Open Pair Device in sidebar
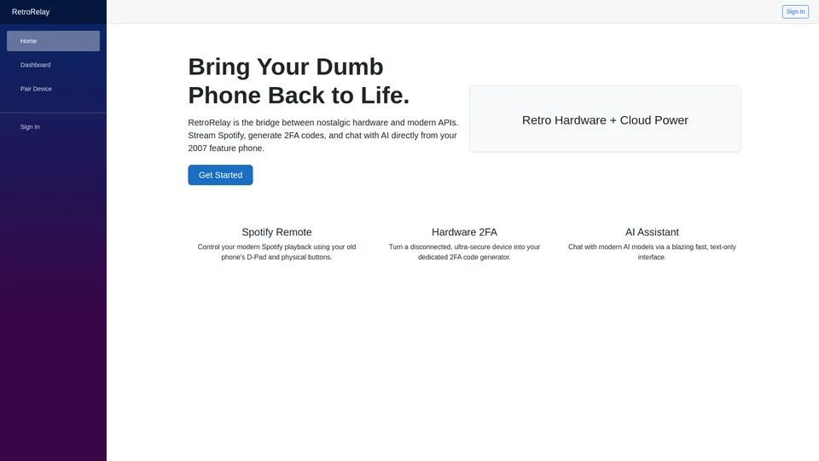This screenshot has width=819, height=461. pos(53,89)
